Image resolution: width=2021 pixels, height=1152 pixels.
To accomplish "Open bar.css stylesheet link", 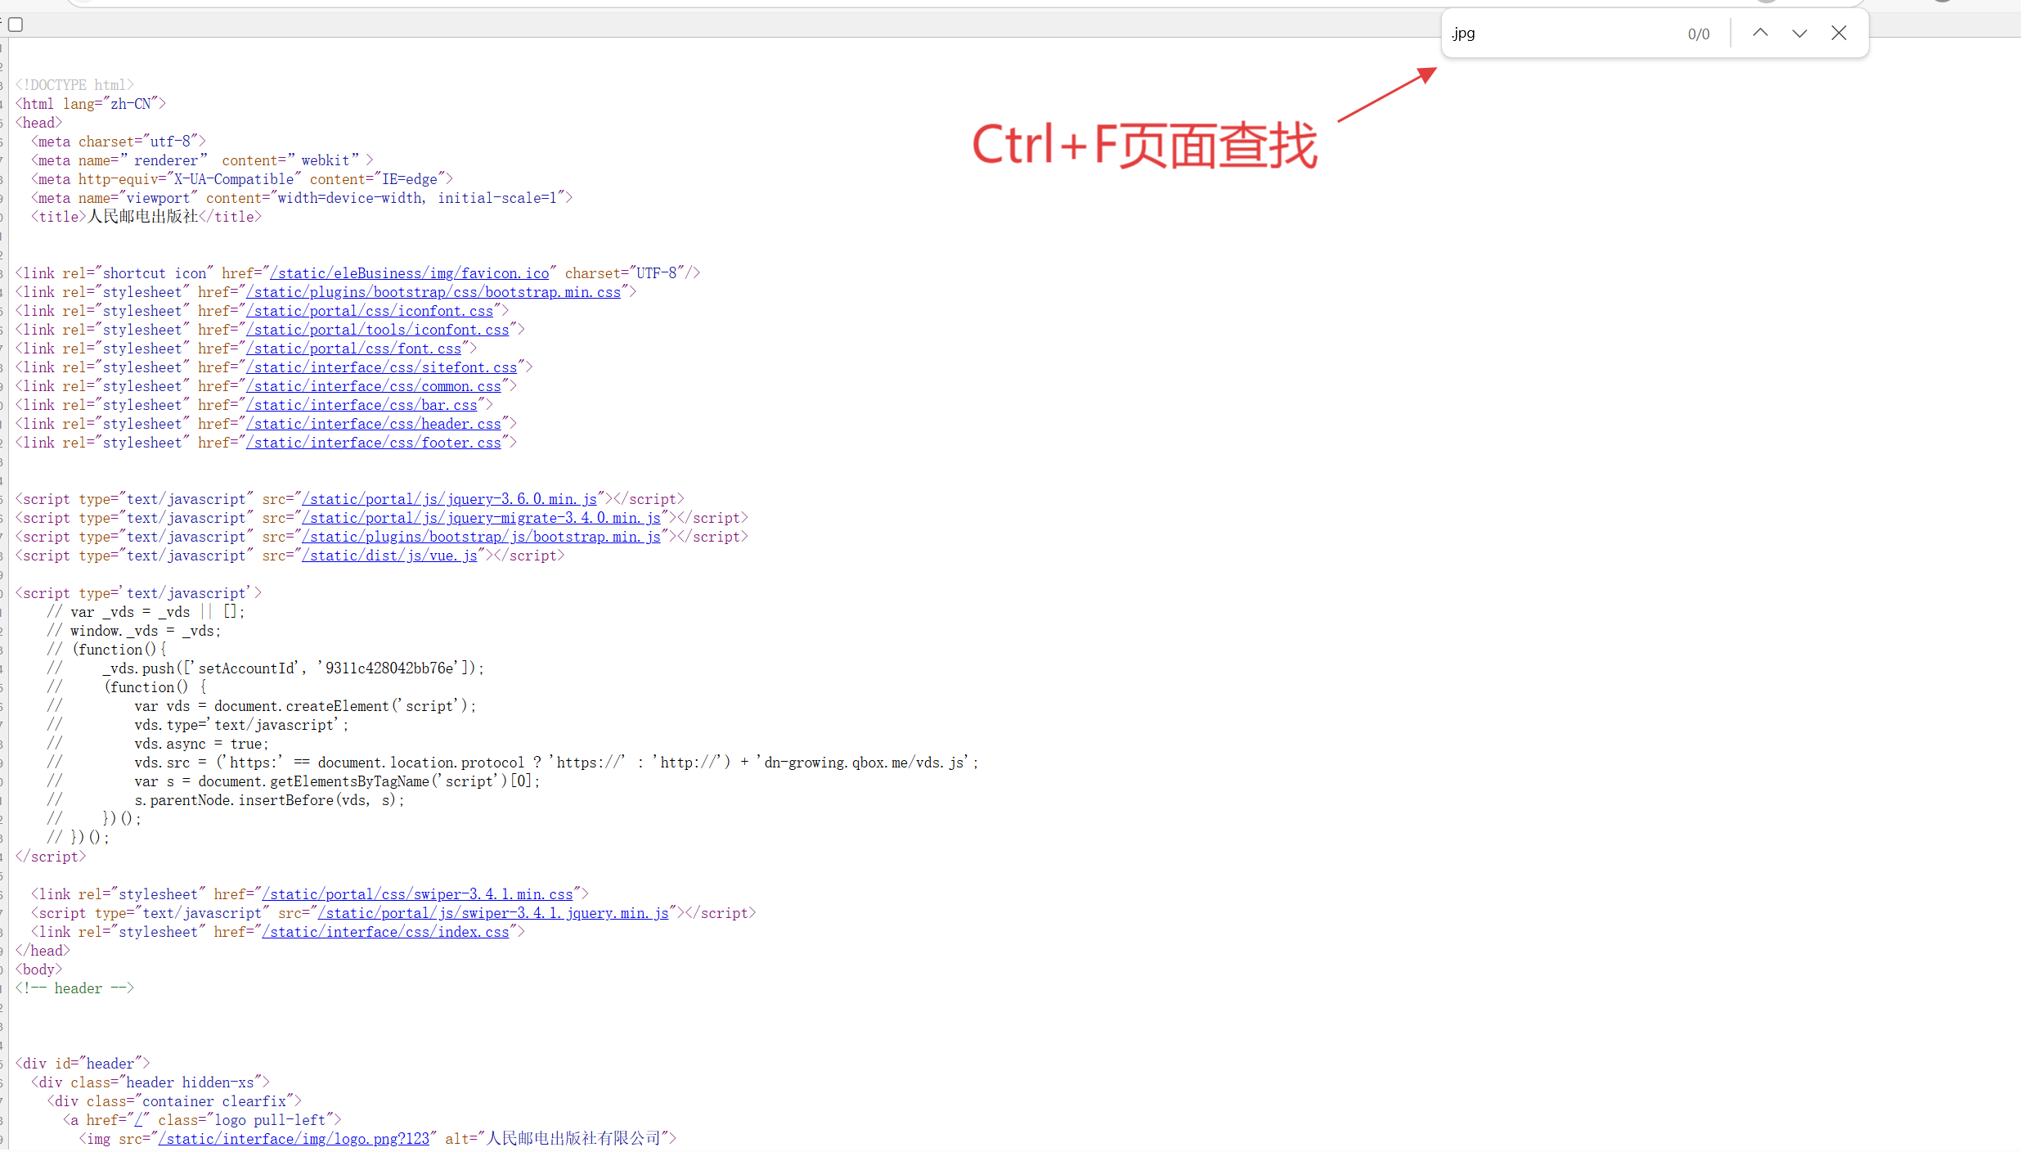I will click(362, 405).
